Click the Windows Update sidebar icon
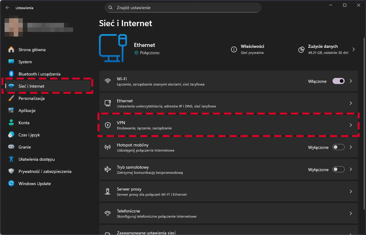366x235 pixels. point(11,184)
